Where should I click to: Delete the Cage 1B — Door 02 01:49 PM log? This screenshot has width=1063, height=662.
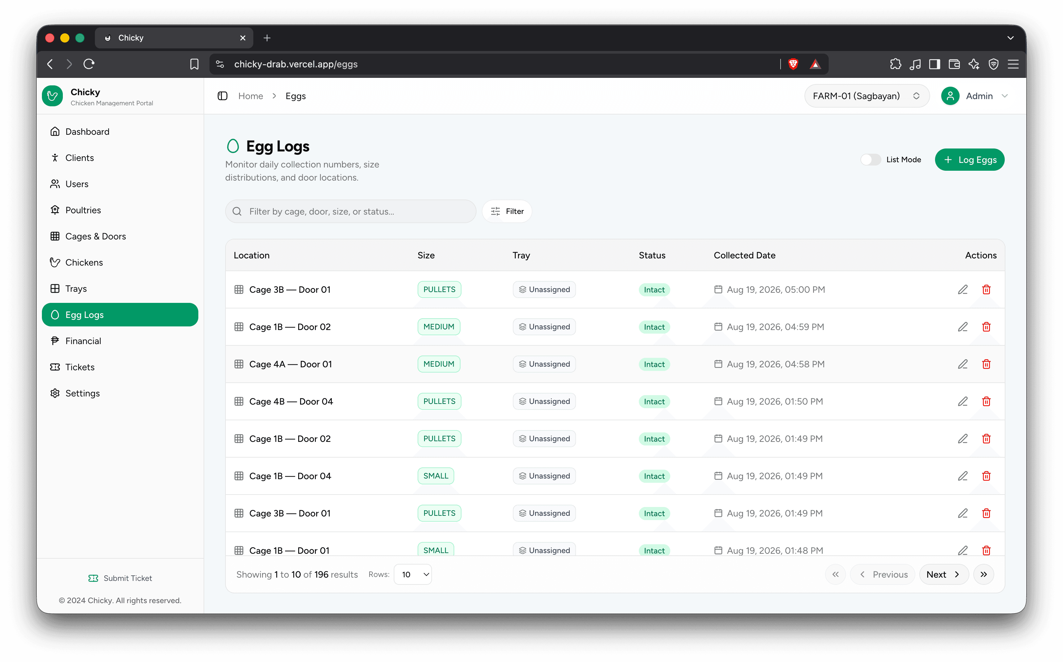pyautogui.click(x=986, y=438)
